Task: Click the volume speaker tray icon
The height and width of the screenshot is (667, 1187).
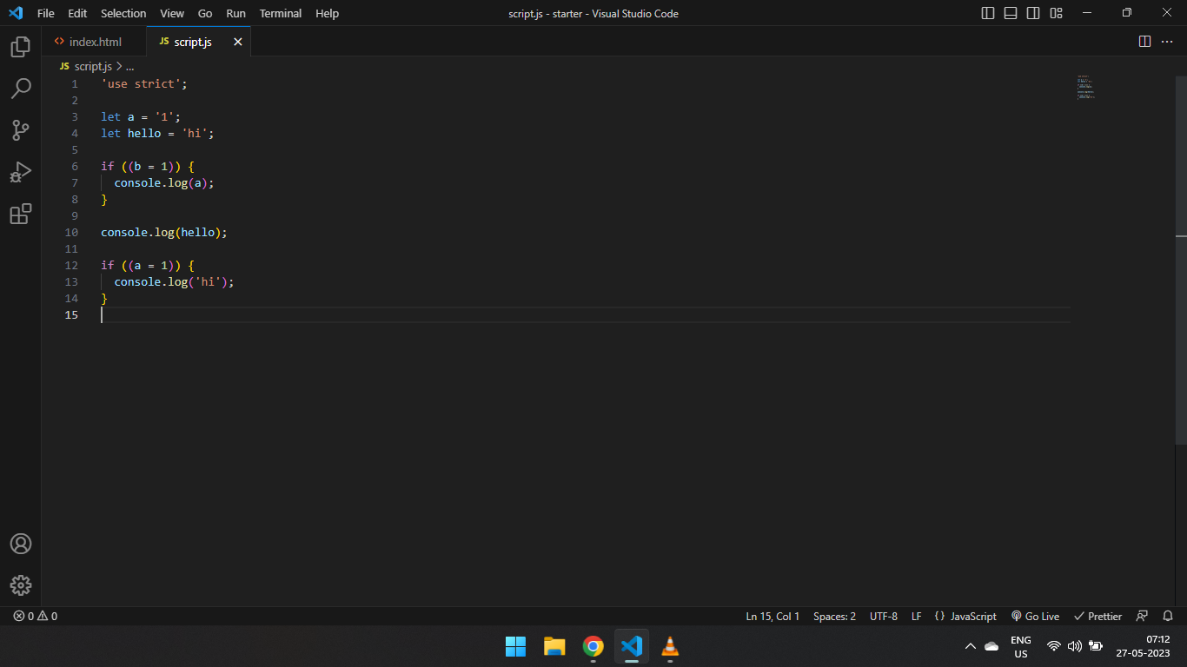Action: (1075, 646)
